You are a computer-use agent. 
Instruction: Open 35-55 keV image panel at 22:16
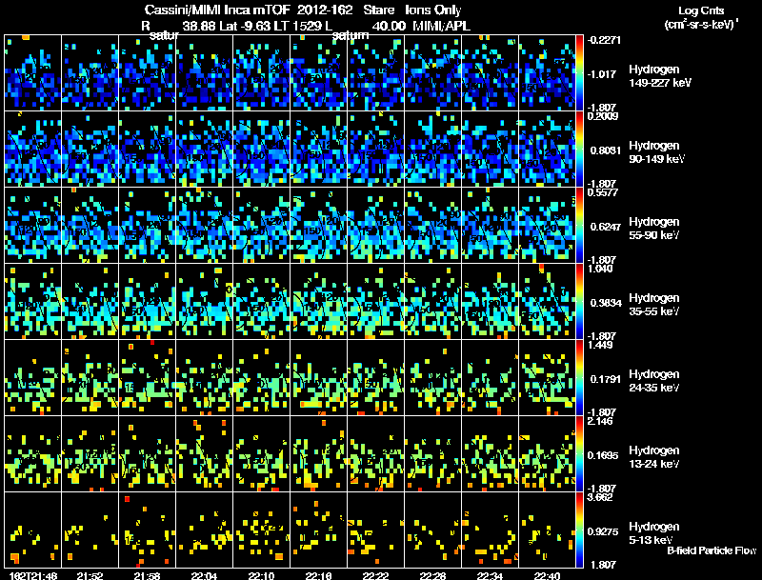pos(319,301)
